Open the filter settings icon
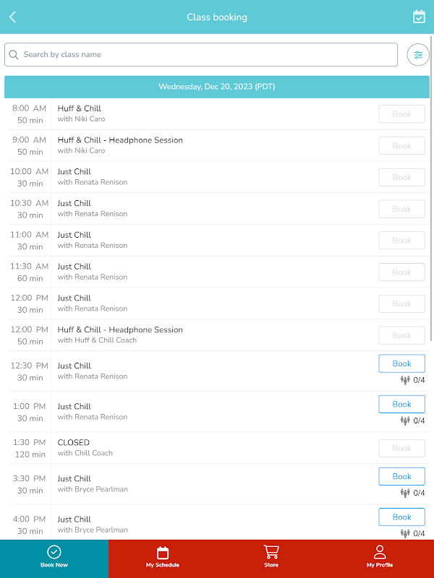The width and height of the screenshot is (434, 578). tap(418, 55)
